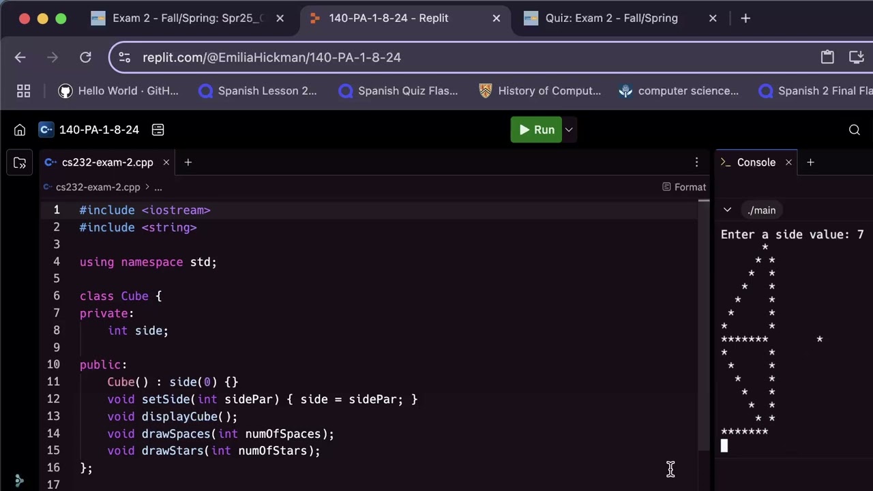Go to Replit home via house icon

[20, 130]
